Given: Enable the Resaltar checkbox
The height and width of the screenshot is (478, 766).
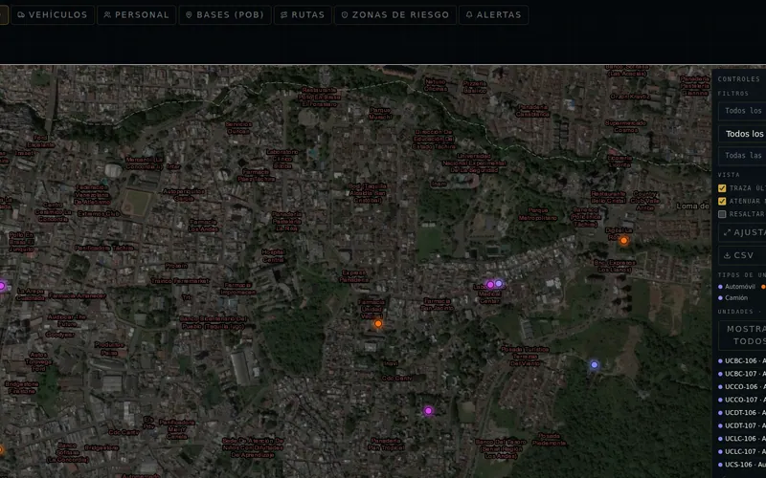Looking at the screenshot, I should 722,214.
